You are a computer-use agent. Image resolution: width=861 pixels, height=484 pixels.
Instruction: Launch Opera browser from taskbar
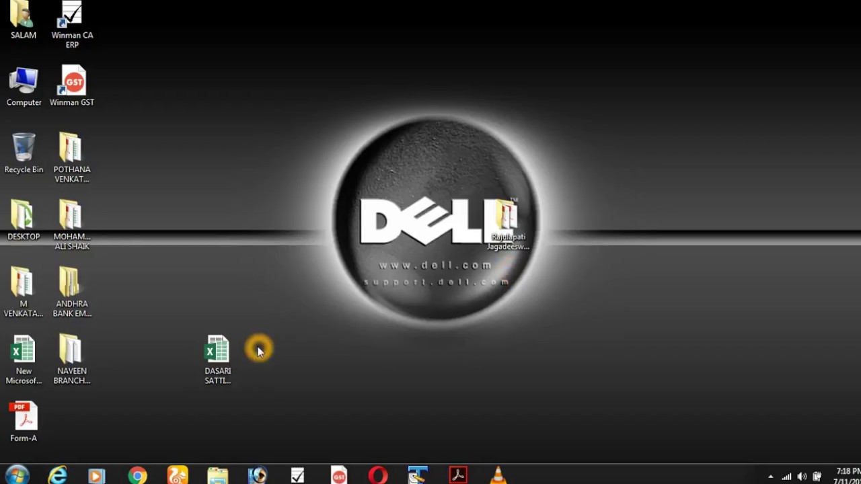click(378, 476)
